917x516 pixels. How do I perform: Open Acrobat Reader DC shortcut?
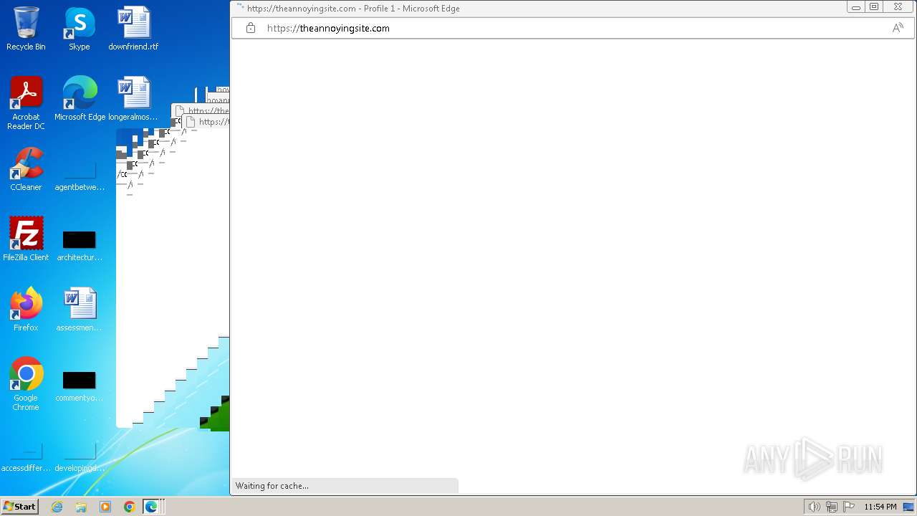(x=26, y=103)
